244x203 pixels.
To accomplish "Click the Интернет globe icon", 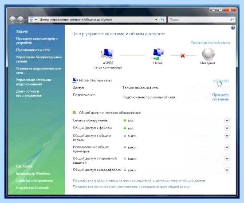I will point(208,54).
